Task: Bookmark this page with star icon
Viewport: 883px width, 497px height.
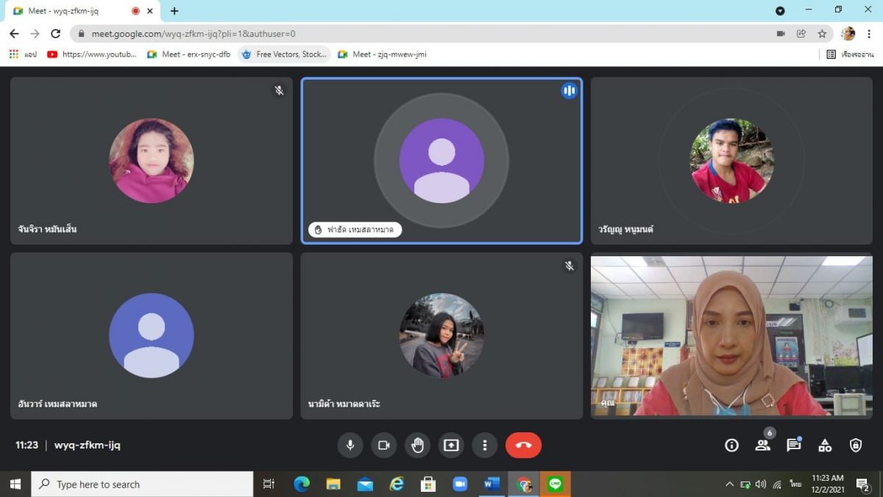Action: [822, 33]
